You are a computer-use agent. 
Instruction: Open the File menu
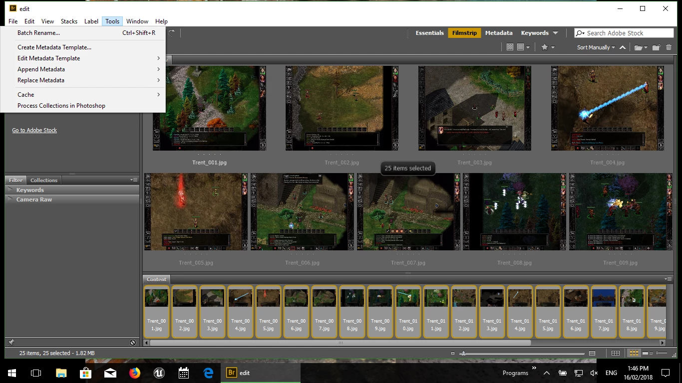[13, 21]
